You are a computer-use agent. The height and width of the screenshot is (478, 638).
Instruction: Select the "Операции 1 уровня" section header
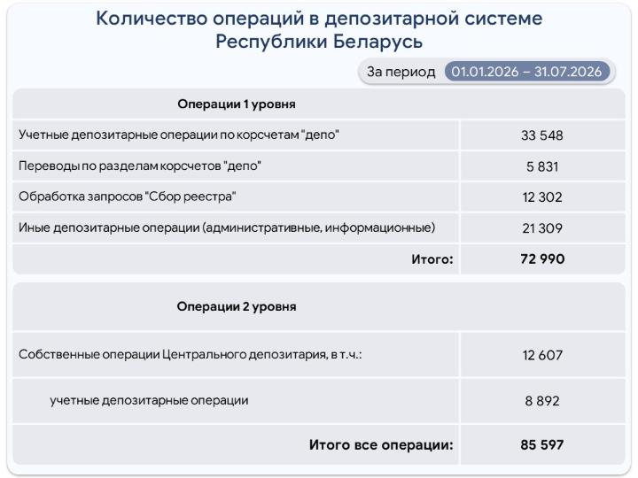point(237,104)
